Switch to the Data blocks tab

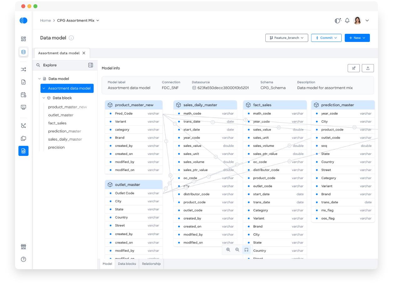click(x=127, y=264)
